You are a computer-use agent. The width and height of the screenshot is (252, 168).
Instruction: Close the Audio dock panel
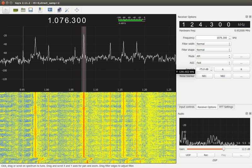(x=250, y=113)
